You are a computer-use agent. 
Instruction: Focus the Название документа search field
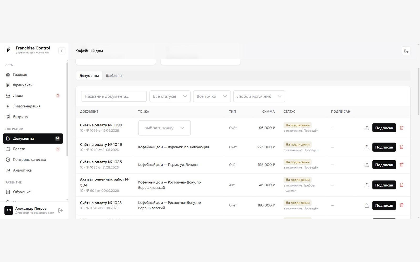(114, 96)
